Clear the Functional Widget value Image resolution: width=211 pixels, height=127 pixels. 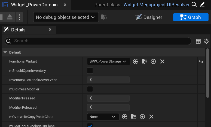click(162, 61)
